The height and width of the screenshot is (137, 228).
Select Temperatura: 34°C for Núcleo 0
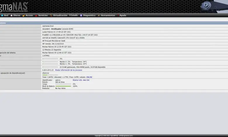coord(80,62)
